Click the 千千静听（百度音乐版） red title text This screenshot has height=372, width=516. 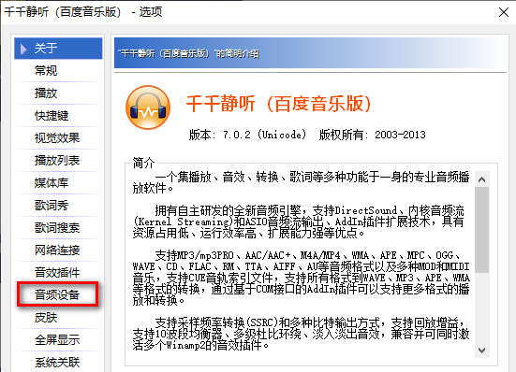click(x=279, y=104)
